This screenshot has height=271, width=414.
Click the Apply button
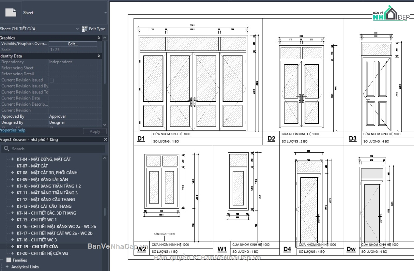[95, 131]
